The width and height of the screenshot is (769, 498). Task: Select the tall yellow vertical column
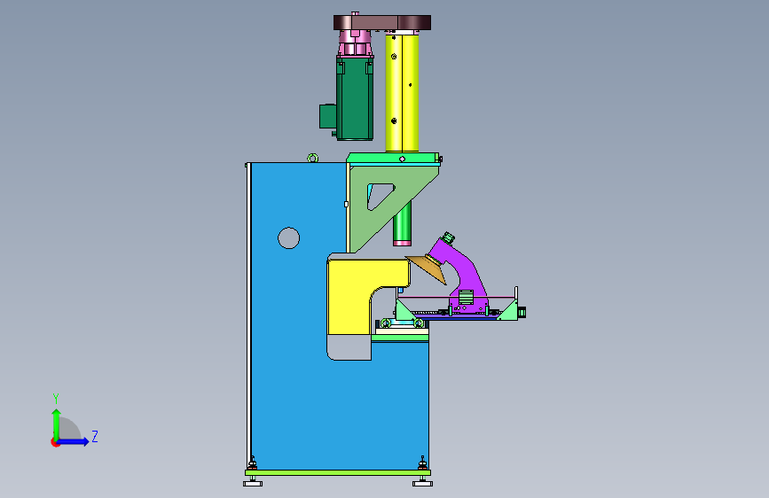click(x=402, y=92)
